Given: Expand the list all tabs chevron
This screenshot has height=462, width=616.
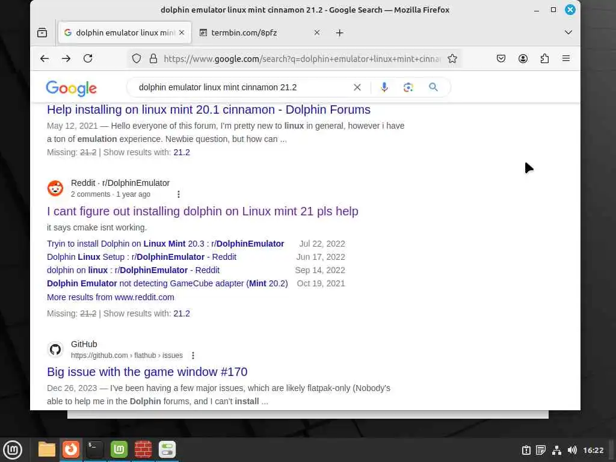Looking at the screenshot, I should (x=568, y=32).
